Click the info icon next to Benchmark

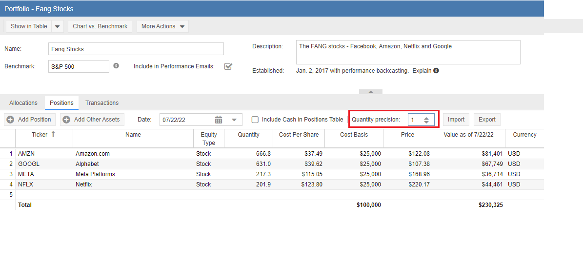[x=116, y=65]
